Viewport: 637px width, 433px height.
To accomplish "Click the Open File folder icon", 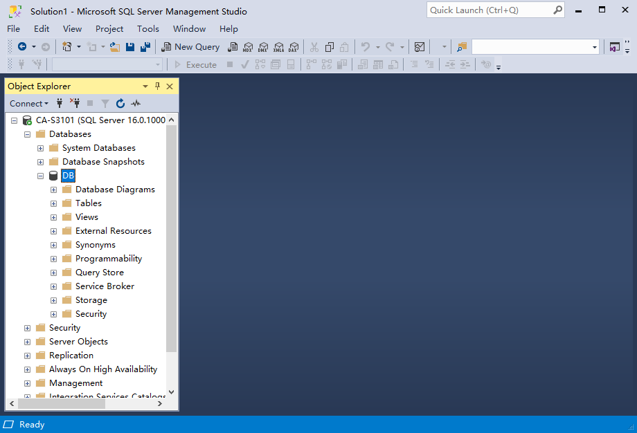I will pos(115,47).
